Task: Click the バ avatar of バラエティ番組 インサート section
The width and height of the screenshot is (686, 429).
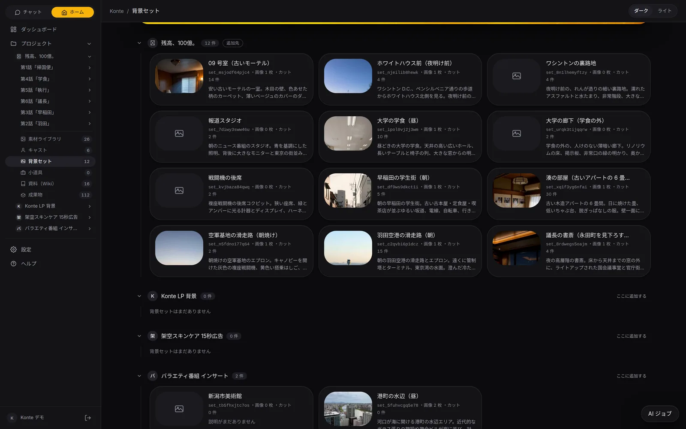Action: (152, 376)
